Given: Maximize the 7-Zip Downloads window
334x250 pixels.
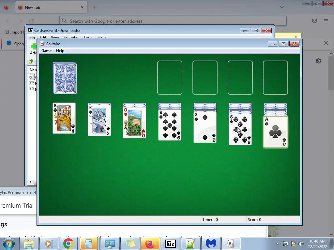Looking at the screenshot, I should coord(256,30).
